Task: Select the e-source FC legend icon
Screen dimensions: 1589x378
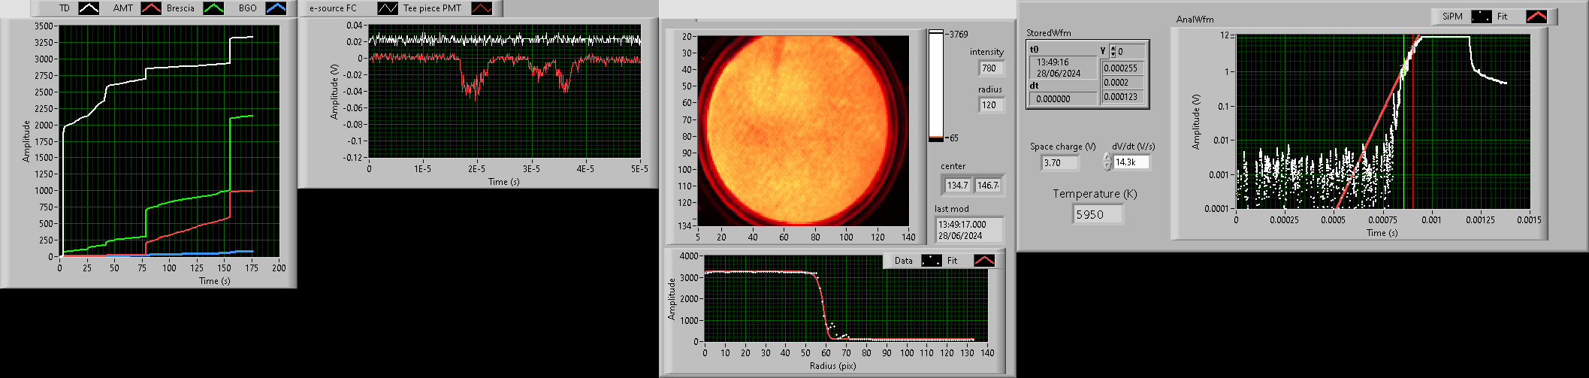Action: [x=388, y=8]
